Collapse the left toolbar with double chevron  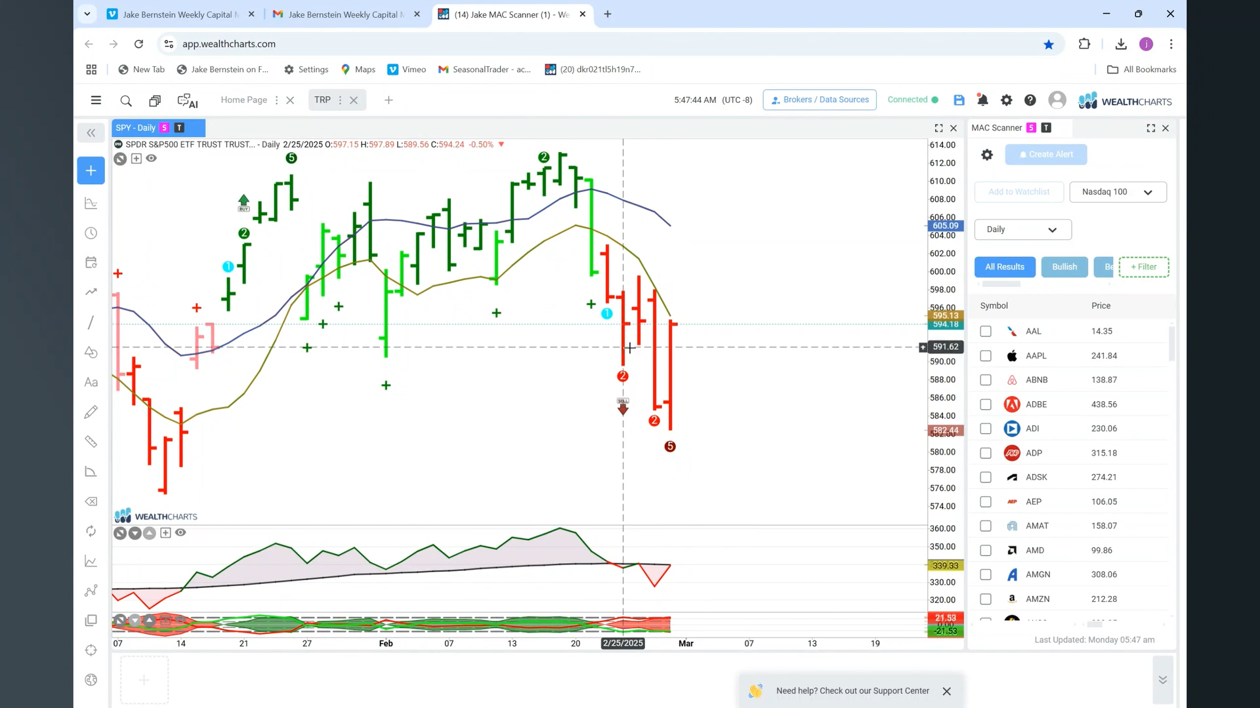tap(91, 133)
